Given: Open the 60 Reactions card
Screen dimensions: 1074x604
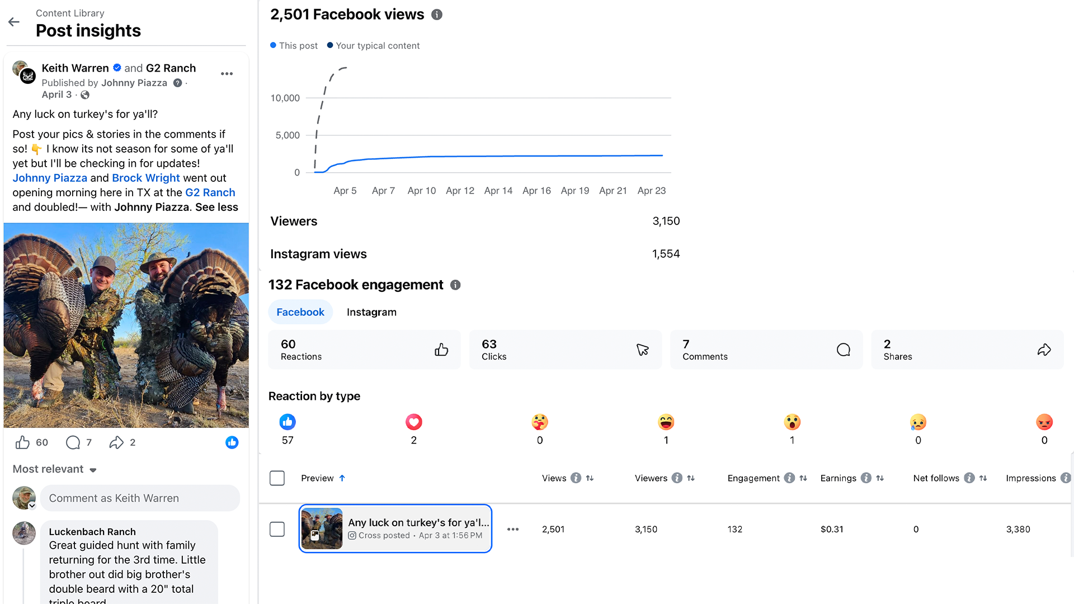Looking at the screenshot, I should [x=364, y=350].
